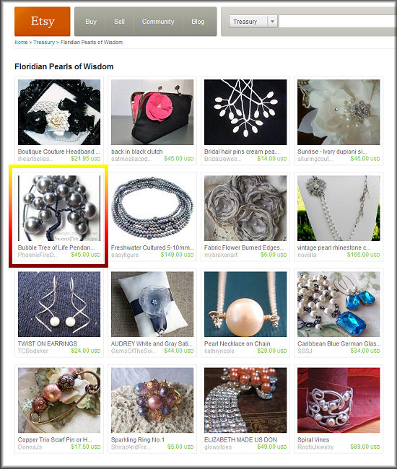Follow the Treasury breadcrumb link
The height and width of the screenshot is (469, 397).
coord(44,42)
